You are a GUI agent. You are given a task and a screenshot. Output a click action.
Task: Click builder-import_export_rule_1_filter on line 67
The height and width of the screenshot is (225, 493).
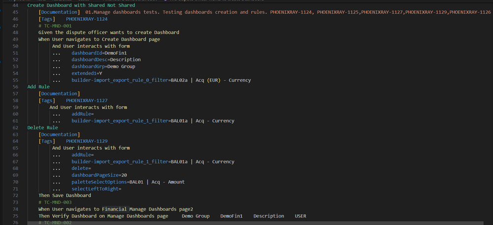(120, 161)
